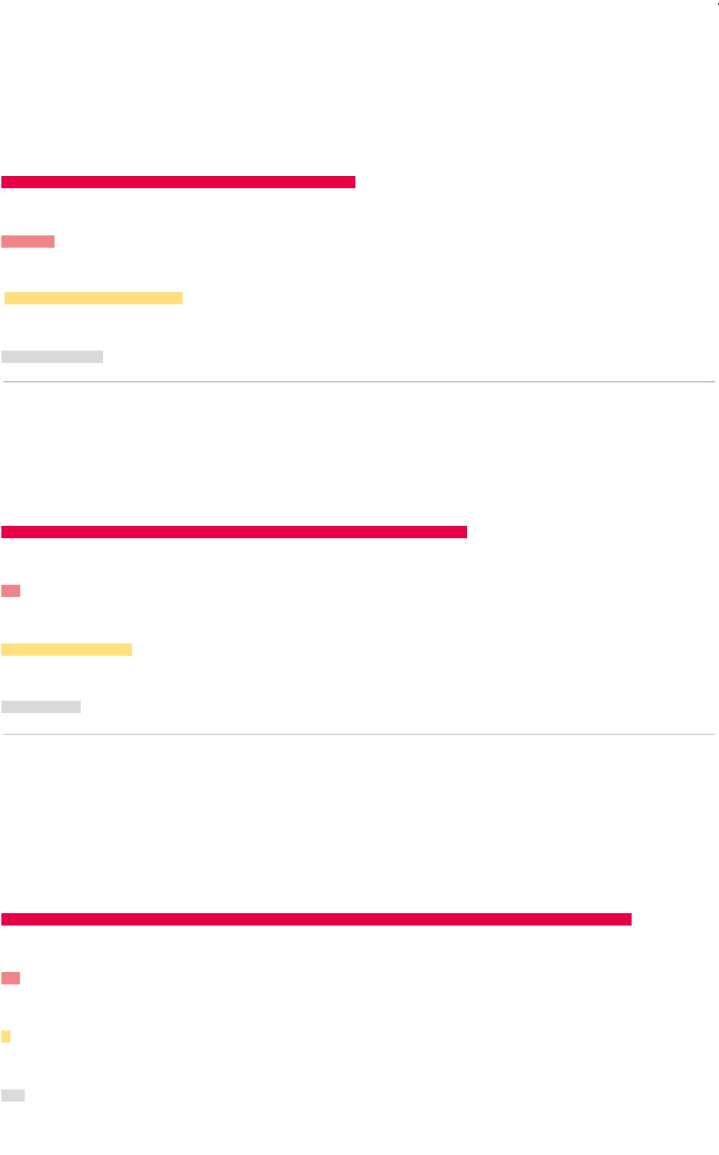
Task: Click the right end of the first group's crimson bar
Action: pyautogui.click(x=353, y=182)
